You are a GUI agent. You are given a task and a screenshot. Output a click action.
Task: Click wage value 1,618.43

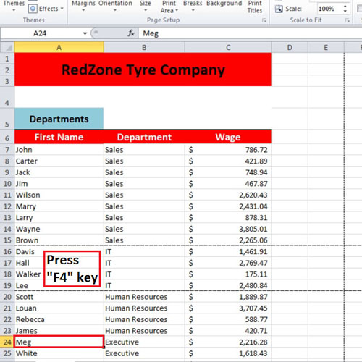click(228, 353)
